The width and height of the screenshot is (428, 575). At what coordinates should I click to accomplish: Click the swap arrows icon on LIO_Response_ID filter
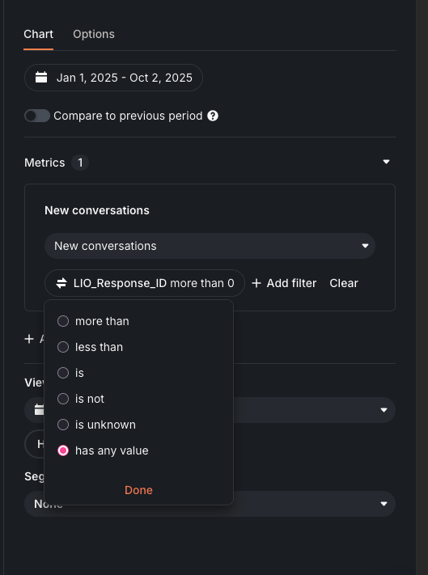tap(61, 283)
